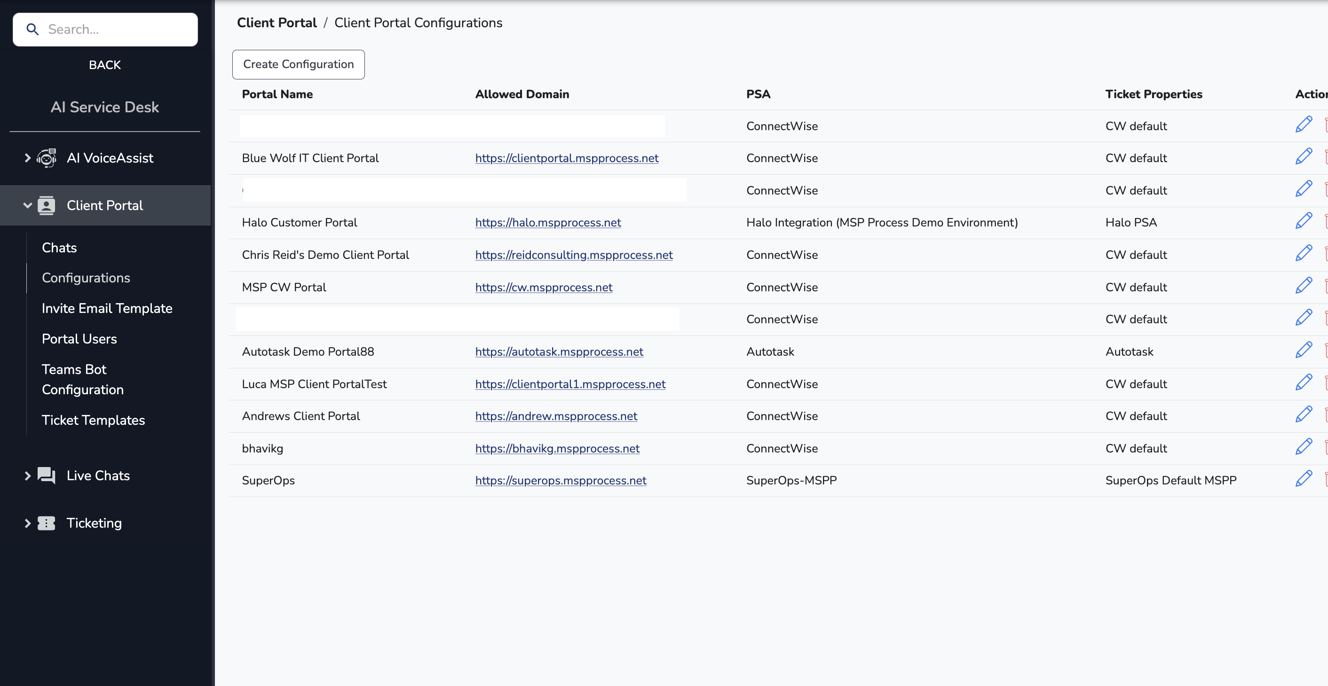Expand the Live Chats chevron

coord(27,476)
